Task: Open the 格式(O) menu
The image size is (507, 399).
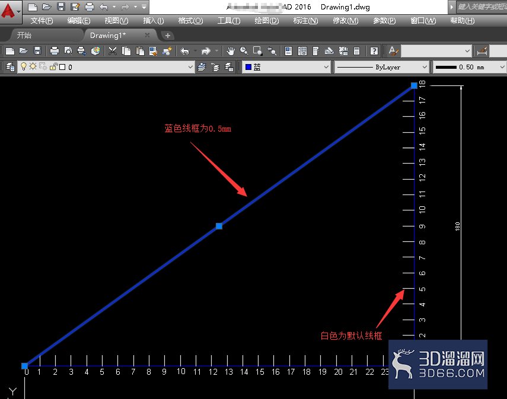Action: (190, 21)
